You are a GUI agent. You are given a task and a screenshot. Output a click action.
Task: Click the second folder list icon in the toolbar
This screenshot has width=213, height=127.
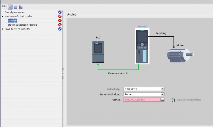click(x=21, y=7)
